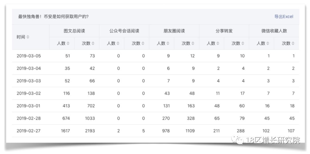Viewport: 310px width, 154px height.
Task: Click total reads value 1033
Action: coord(90,118)
